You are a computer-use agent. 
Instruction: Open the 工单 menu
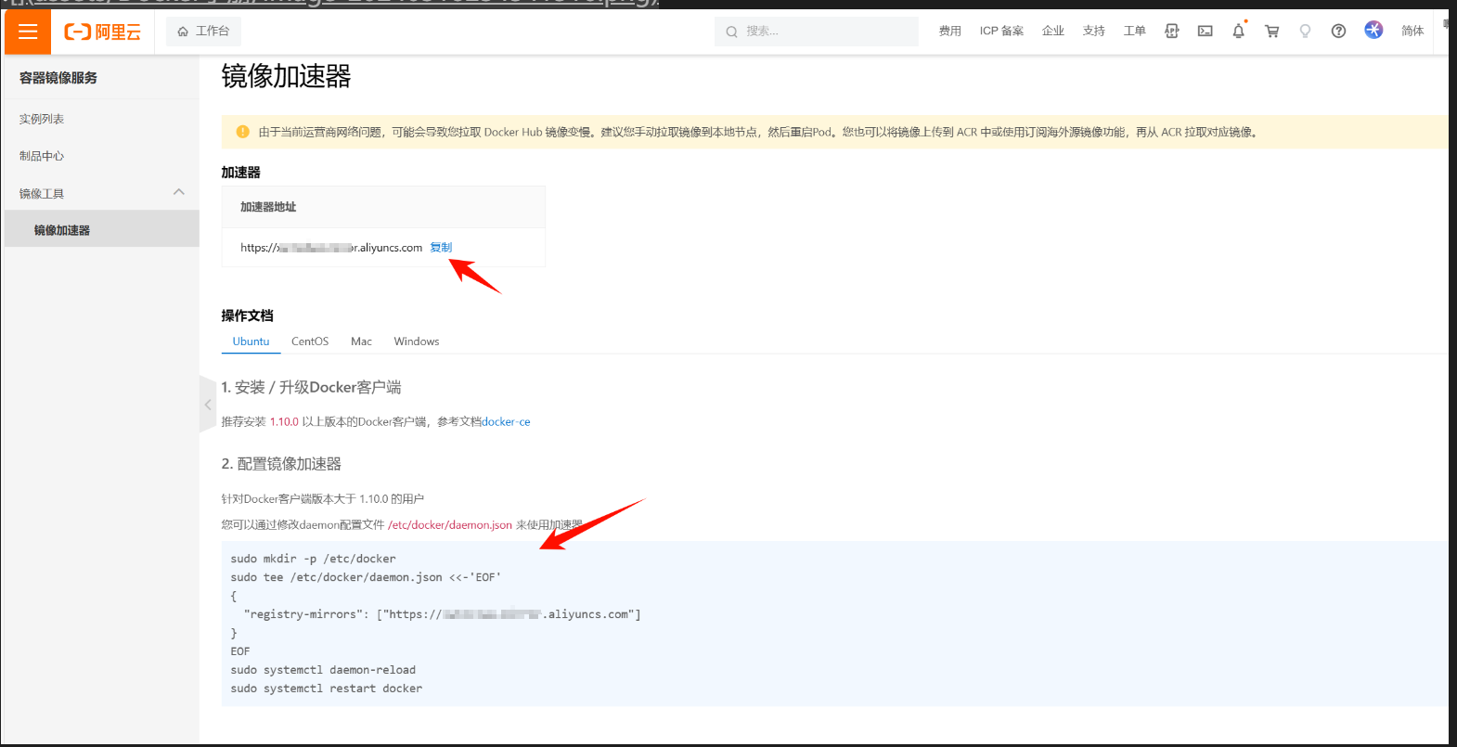[1134, 32]
